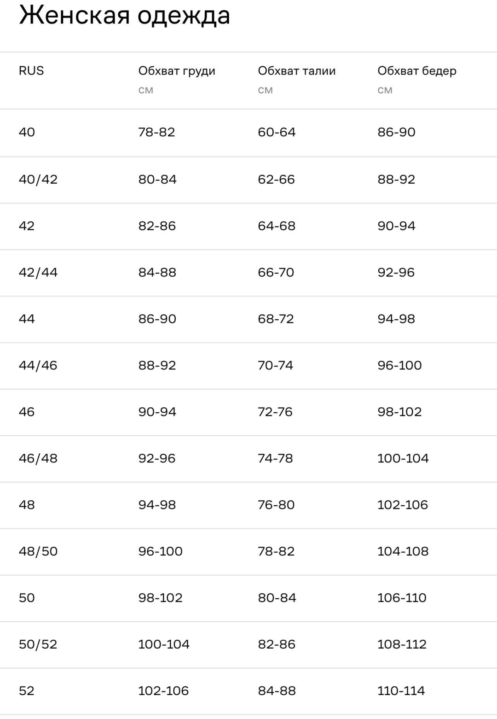497x719 pixels.
Task: Select size 48 row label
Action: (x=27, y=505)
